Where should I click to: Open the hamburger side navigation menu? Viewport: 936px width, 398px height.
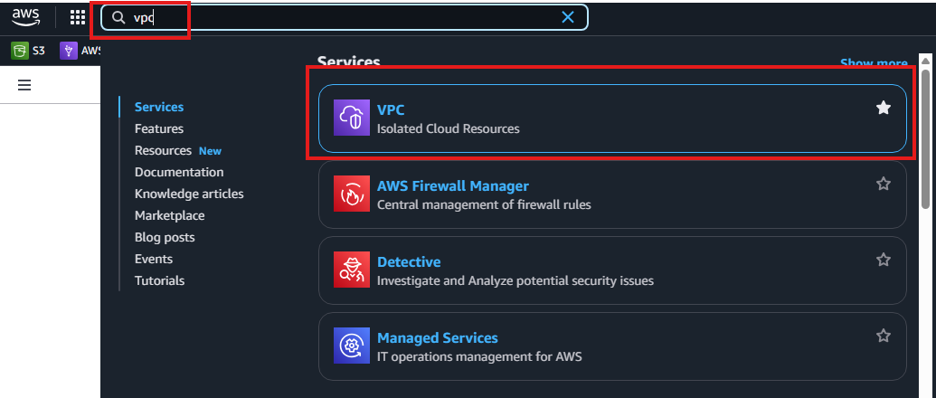[24, 86]
